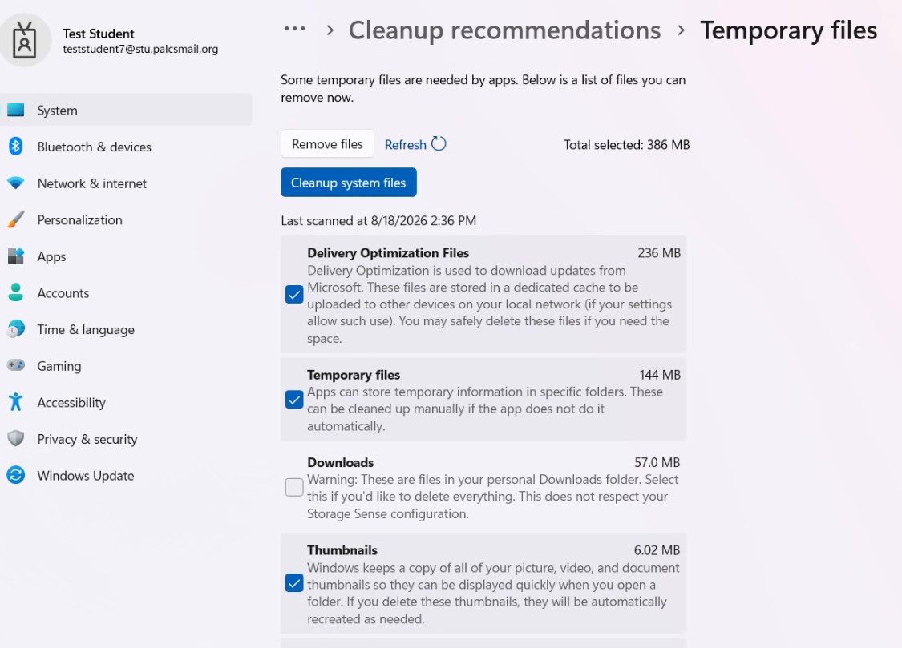
Task: Click the Remove files button
Action: pos(327,143)
